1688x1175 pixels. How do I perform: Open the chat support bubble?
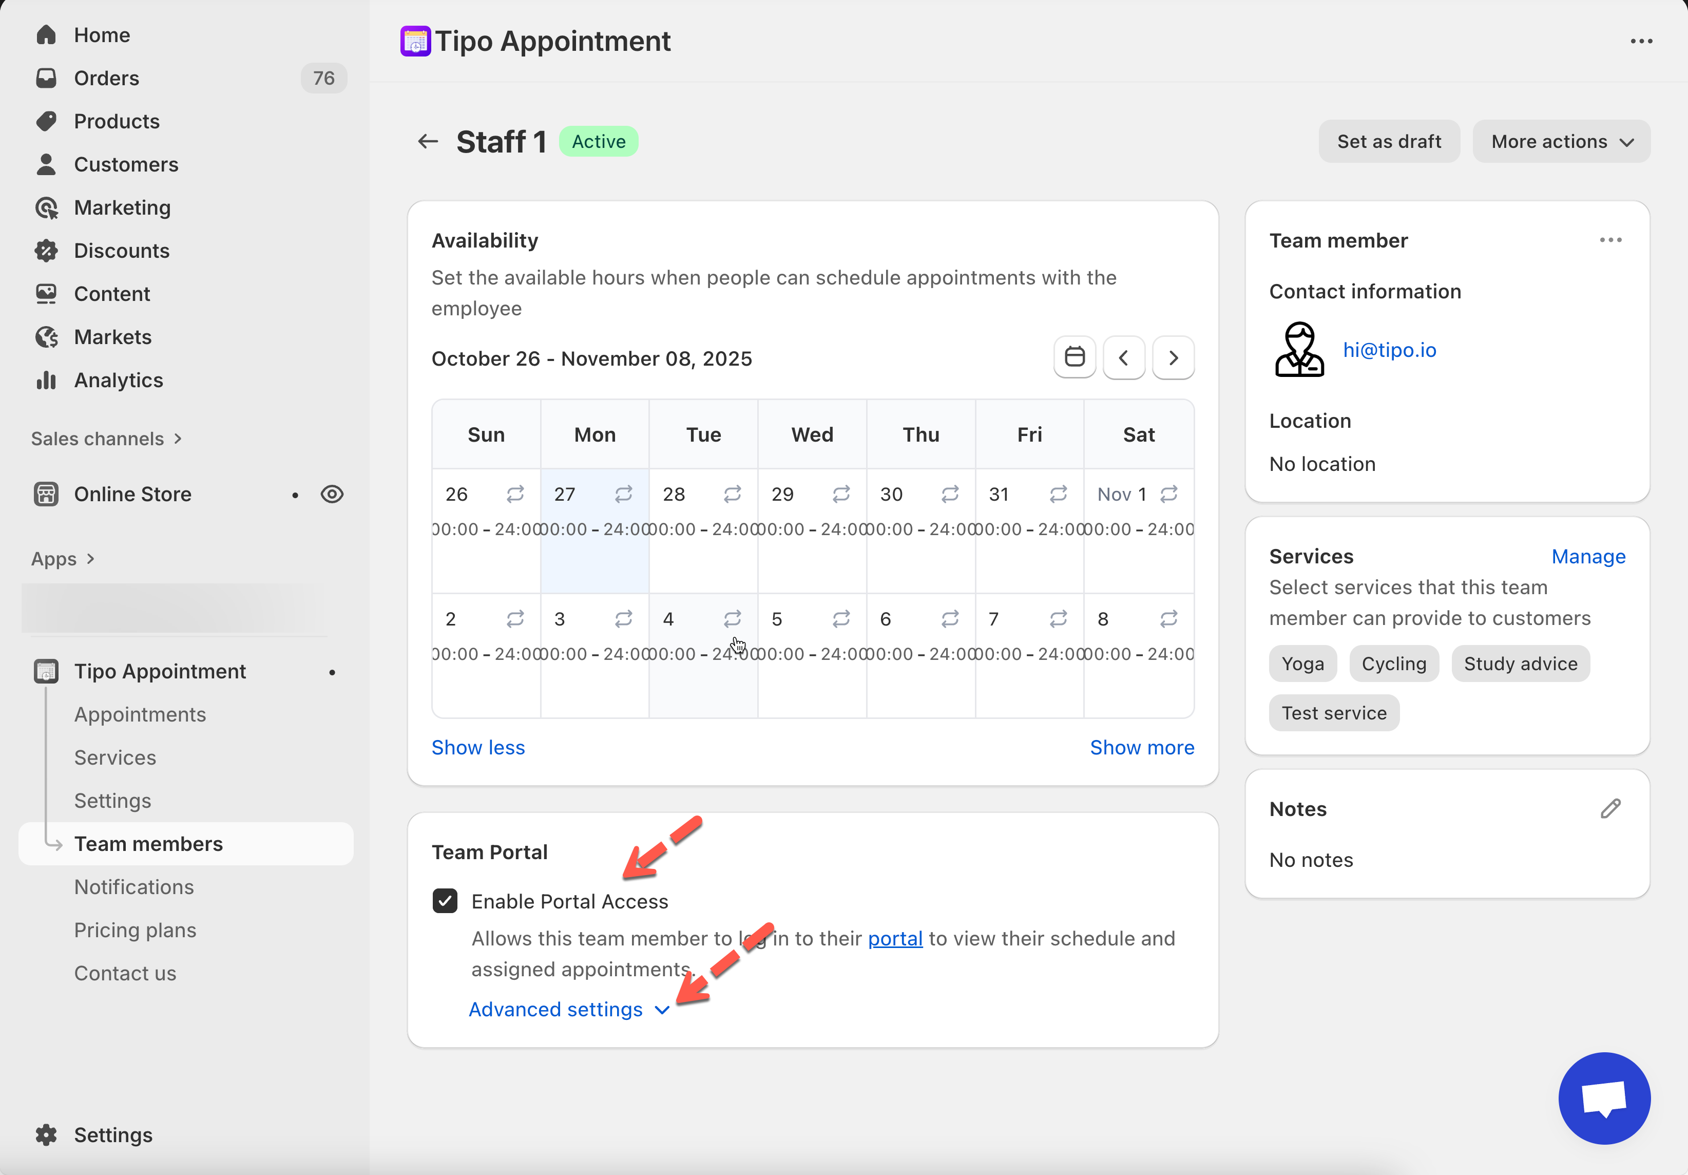(1603, 1098)
